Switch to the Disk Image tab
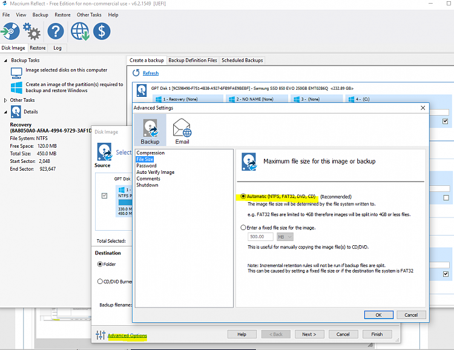This screenshot has width=454, height=350. pos(13,48)
